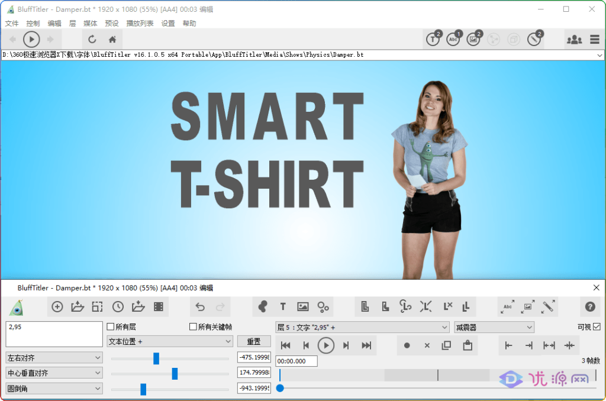Open the layer selector 层 5 dropdown

[362, 327]
